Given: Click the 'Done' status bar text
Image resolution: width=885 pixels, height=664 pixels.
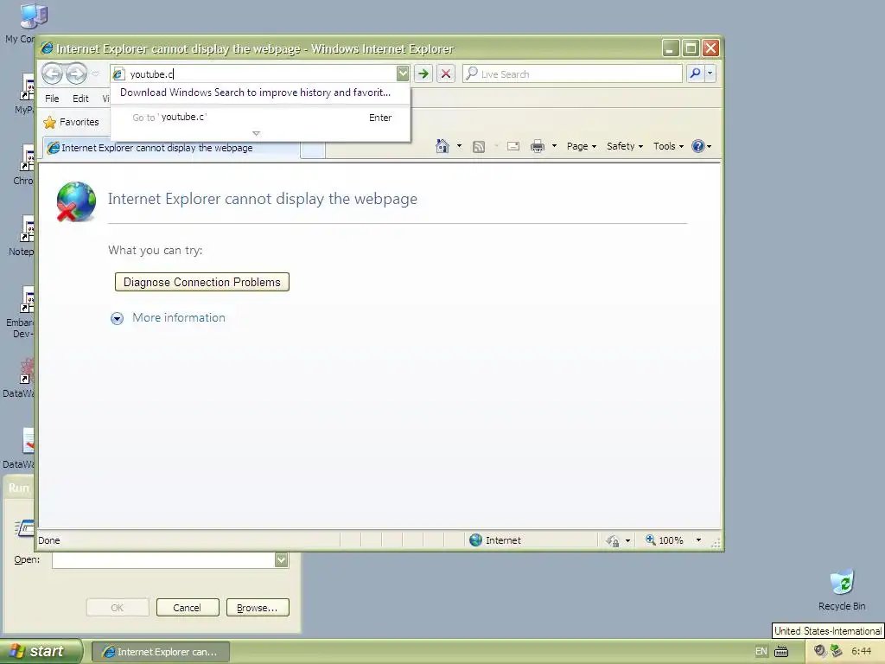Looking at the screenshot, I should (49, 540).
